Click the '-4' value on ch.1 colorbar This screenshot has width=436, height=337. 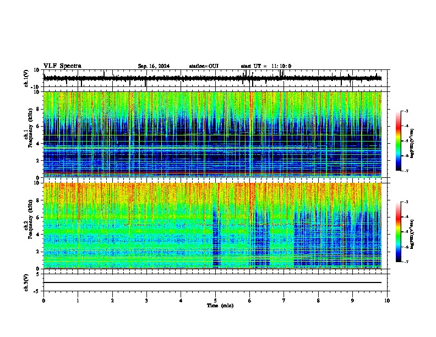pos(406,126)
